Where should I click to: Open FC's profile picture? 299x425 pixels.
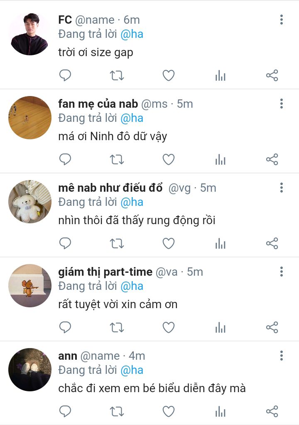click(x=30, y=34)
